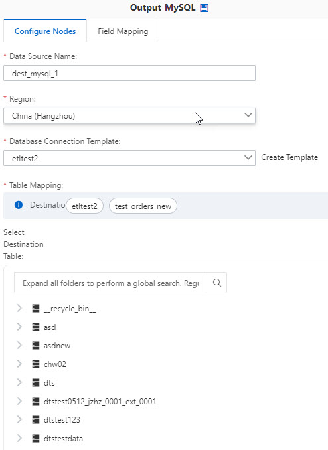The width and height of the screenshot is (328, 450).
Task: Click the Select Destination Table label
Action: (x=23, y=244)
